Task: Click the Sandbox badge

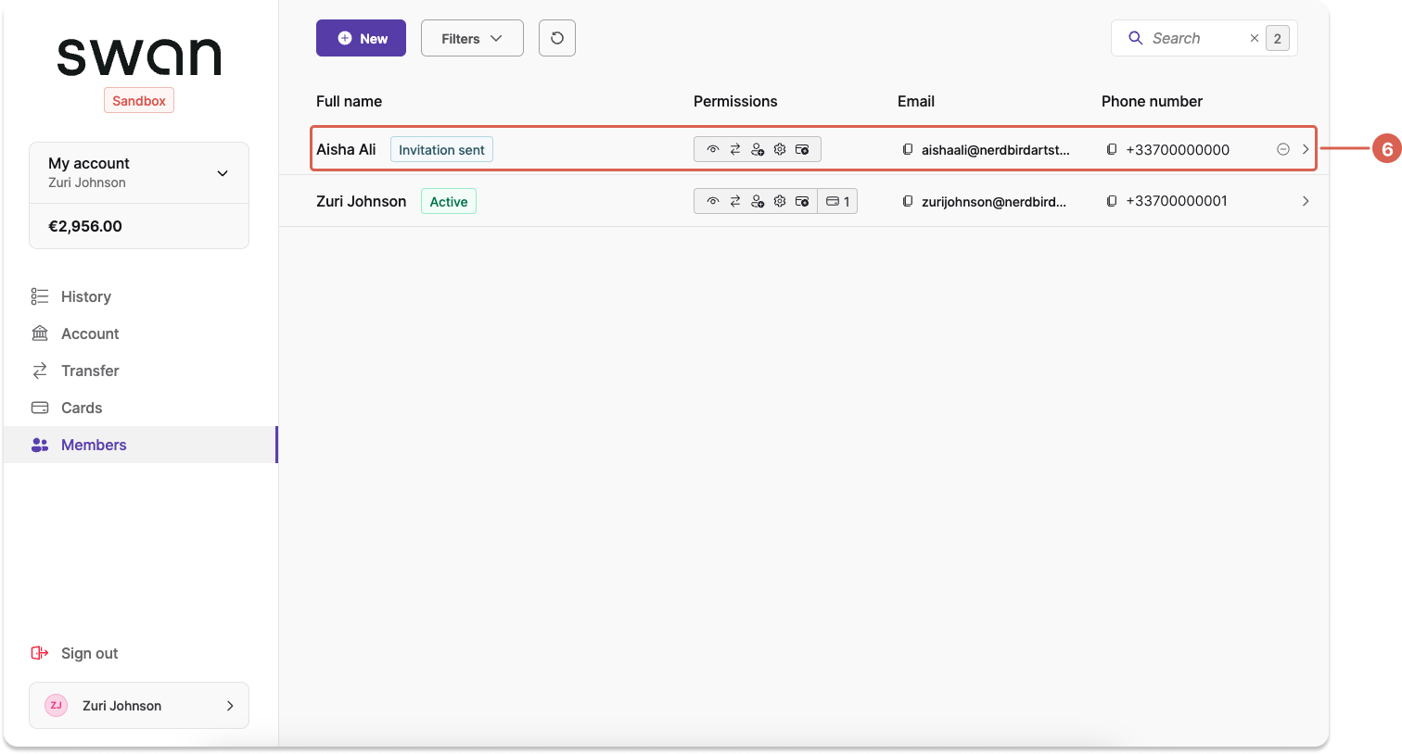Action: (x=139, y=100)
